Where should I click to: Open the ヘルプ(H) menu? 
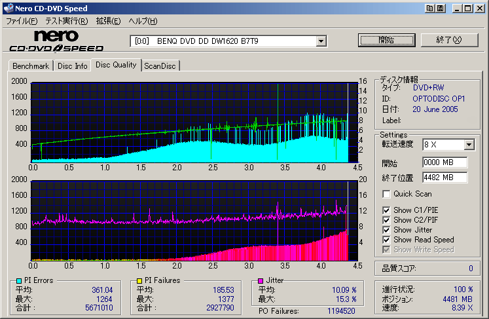[x=143, y=21]
